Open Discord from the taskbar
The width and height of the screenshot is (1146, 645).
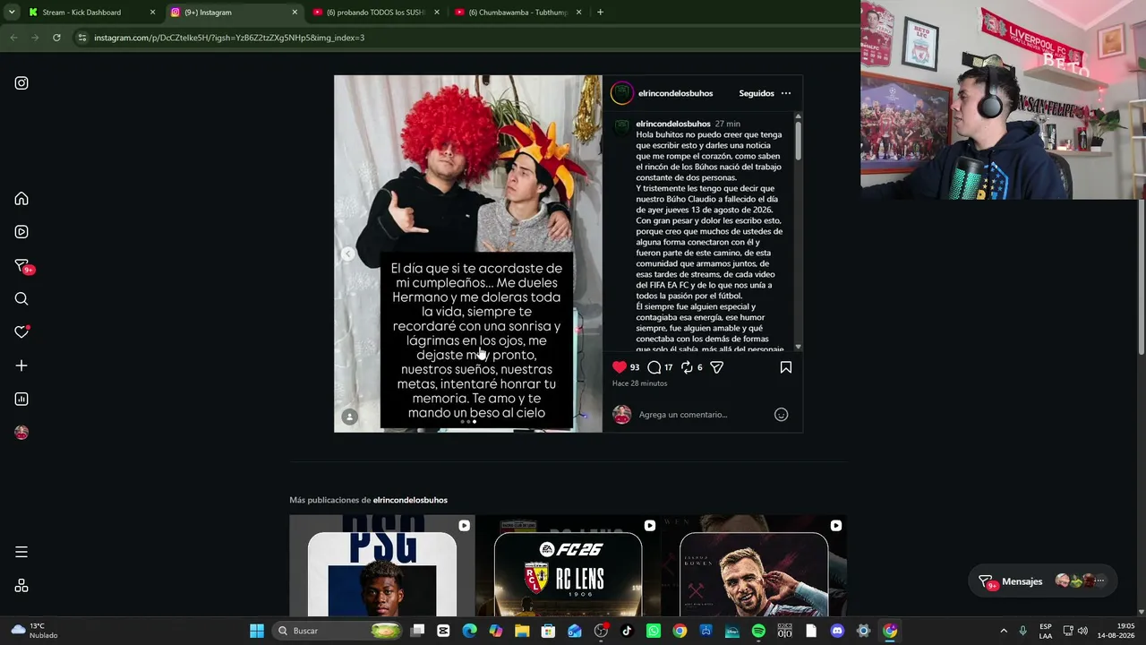tap(837, 631)
